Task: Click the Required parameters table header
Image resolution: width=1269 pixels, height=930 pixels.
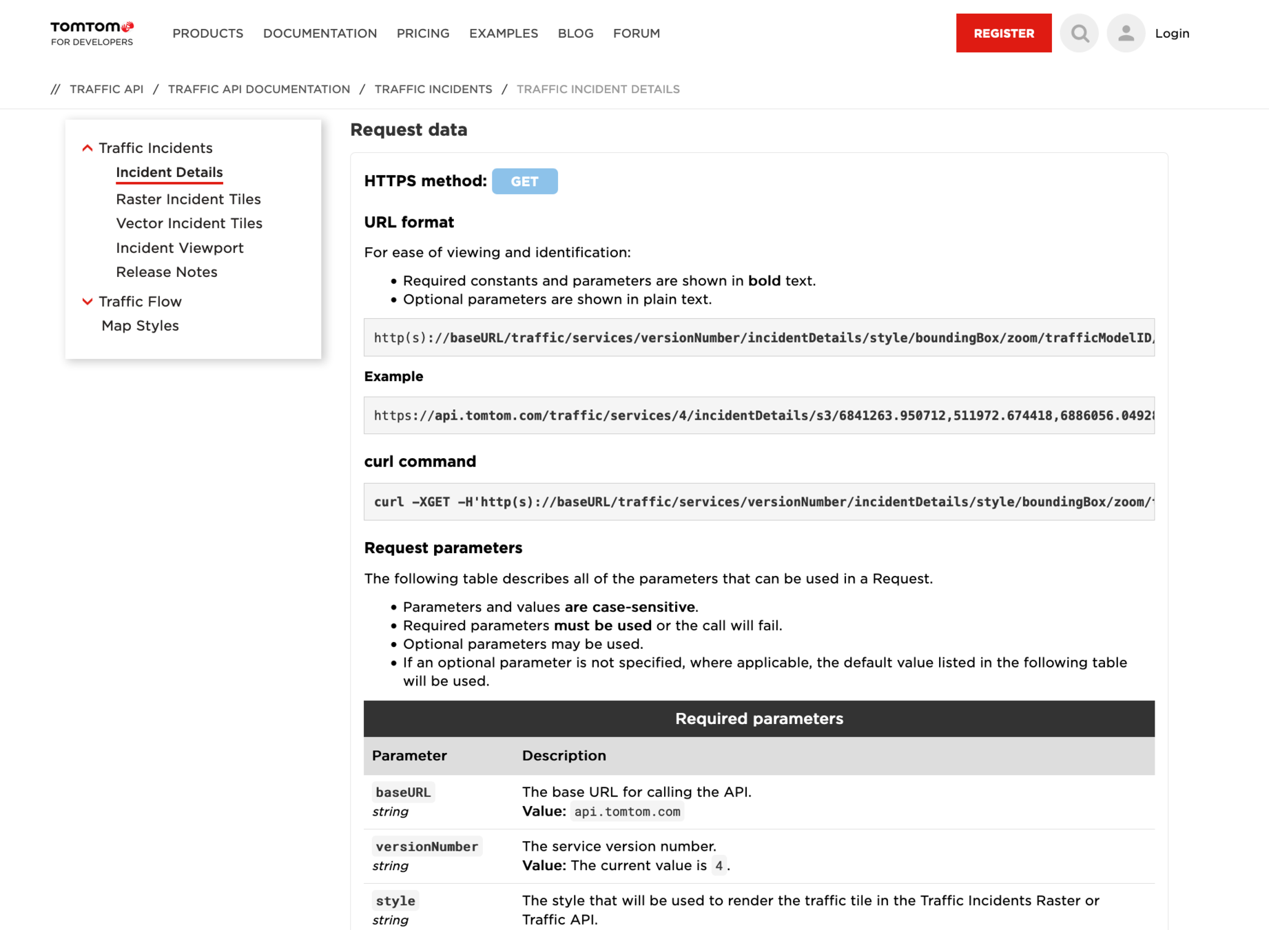Action: (759, 719)
